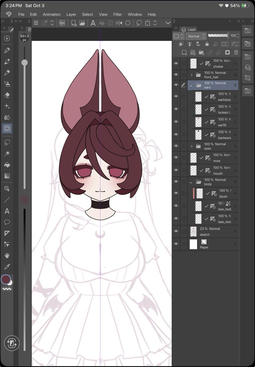This screenshot has height=367, width=255.
Task: Choose the Airbrush tool
Action: point(7,84)
